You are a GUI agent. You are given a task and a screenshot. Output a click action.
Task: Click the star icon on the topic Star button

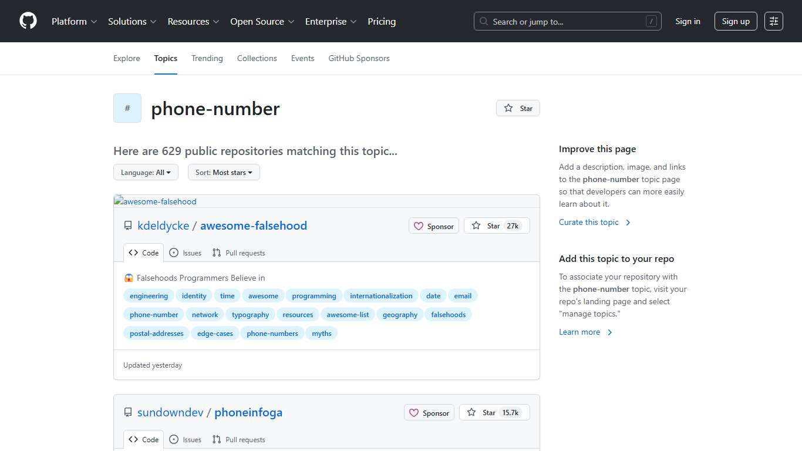click(x=508, y=108)
